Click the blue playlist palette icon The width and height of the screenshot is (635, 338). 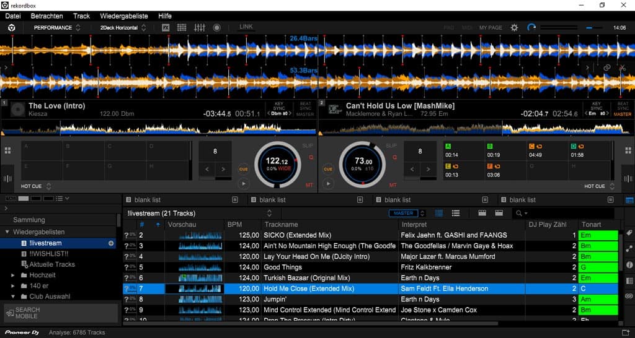tap(629, 200)
